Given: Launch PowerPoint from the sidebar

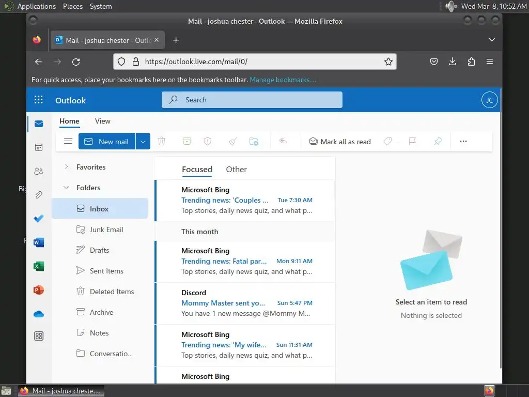Looking at the screenshot, I should 39,290.
